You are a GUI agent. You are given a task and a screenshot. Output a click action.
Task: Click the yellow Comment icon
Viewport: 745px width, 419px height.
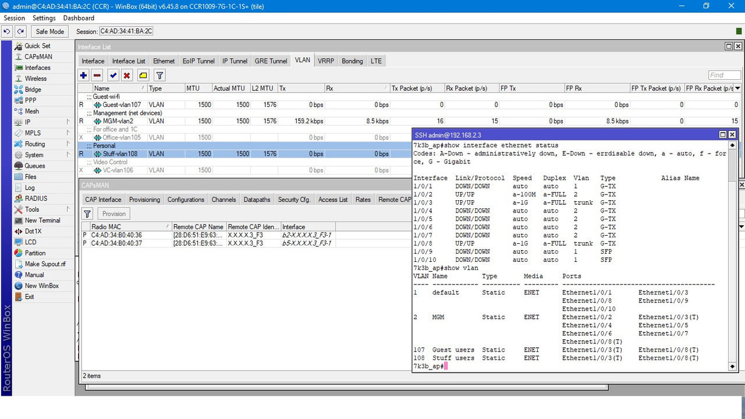[x=143, y=76]
